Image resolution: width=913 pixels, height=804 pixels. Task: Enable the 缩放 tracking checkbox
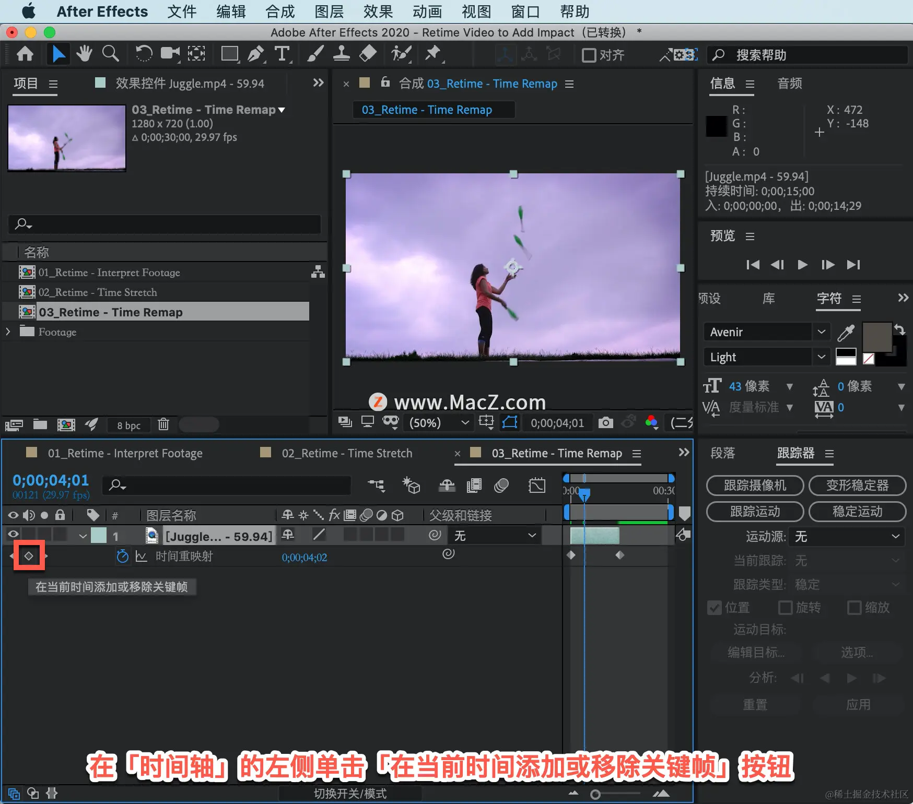854,608
